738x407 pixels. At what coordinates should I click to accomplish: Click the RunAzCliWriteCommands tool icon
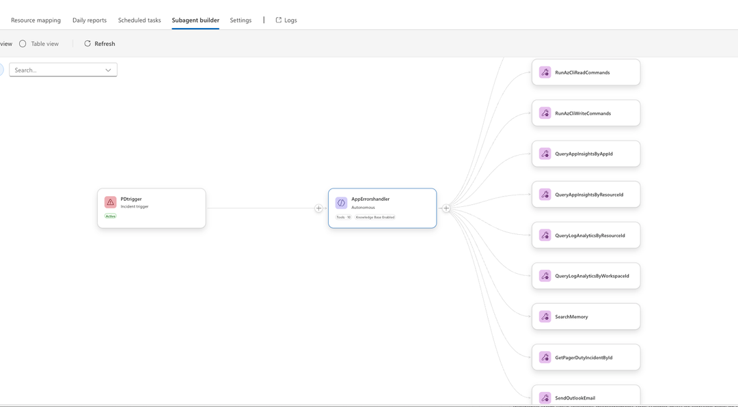545,113
